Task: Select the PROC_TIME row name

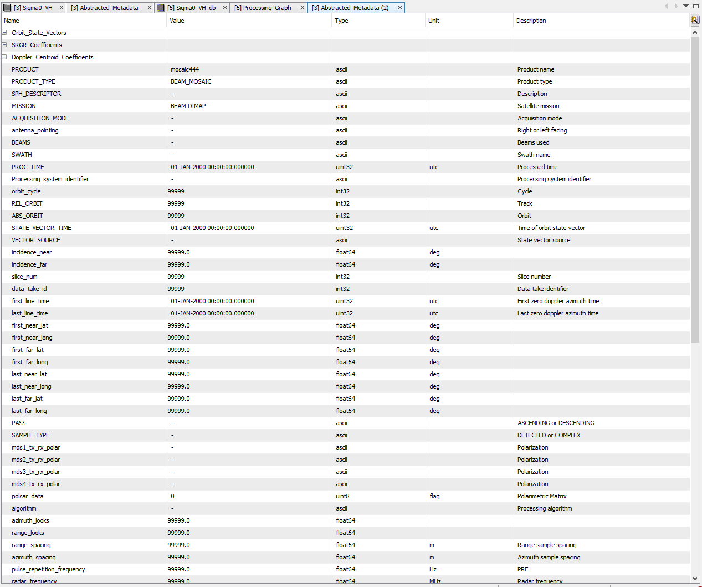Action: coord(28,167)
